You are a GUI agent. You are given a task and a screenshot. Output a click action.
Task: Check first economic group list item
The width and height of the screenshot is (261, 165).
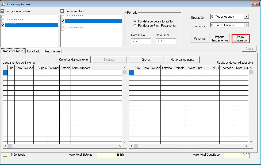click(3, 17)
